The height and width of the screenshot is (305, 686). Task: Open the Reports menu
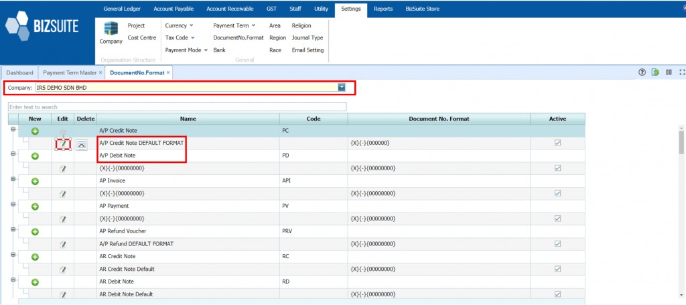pyautogui.click(x=383, y=9)
